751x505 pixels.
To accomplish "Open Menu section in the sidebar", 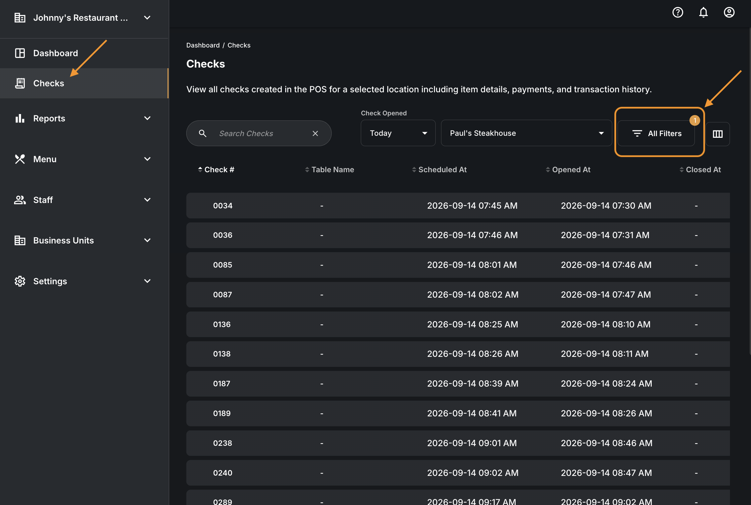I will coord(84,159).
